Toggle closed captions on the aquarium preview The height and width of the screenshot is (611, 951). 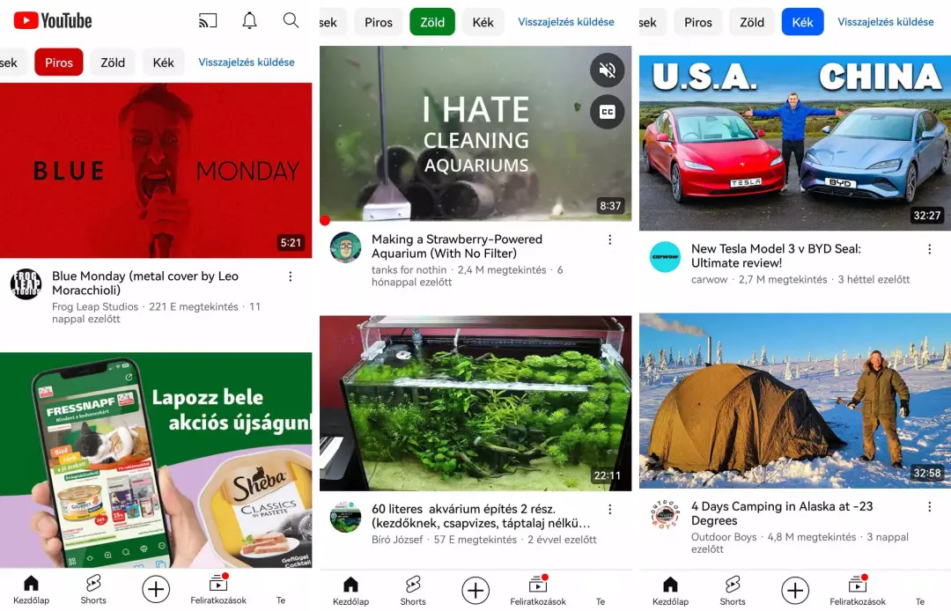[x=607, y=112]
